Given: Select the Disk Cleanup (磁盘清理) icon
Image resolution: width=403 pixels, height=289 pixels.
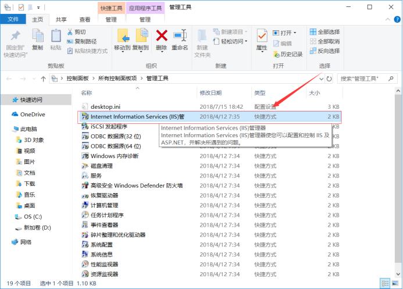Looking at the screenshot, I should click(x=85, y=166).
